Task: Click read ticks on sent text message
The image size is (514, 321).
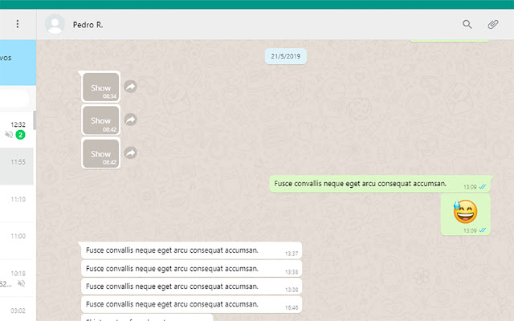Action: pos(482,187)
